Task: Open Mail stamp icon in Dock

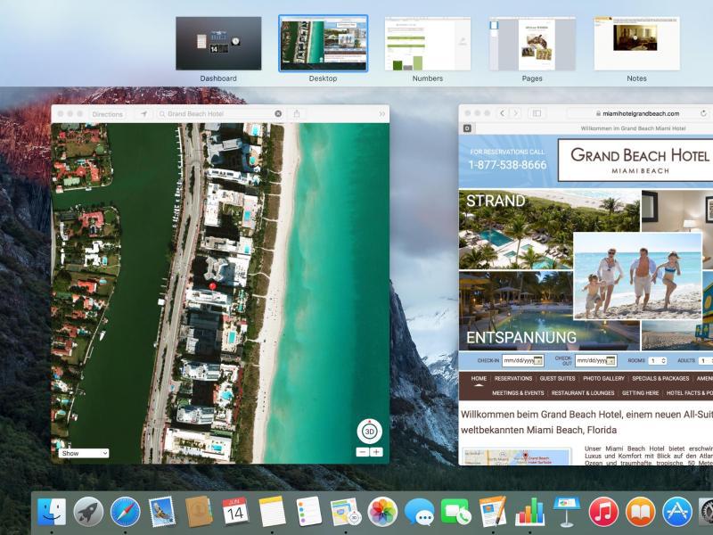Action: pos(162,511)
